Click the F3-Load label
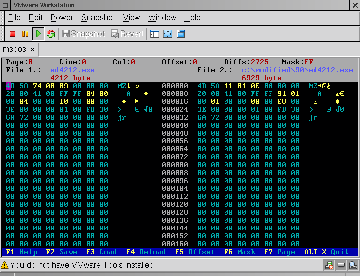The image size is (360, 276). tap(101, 252)
